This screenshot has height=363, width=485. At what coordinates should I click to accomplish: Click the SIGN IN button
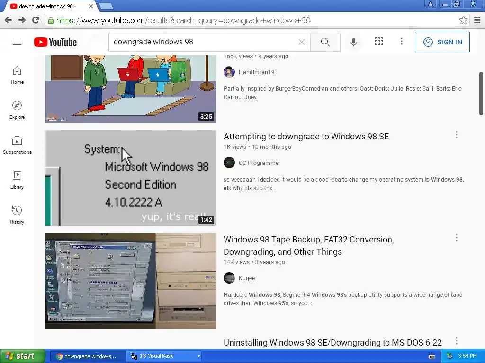coord(442,42)
